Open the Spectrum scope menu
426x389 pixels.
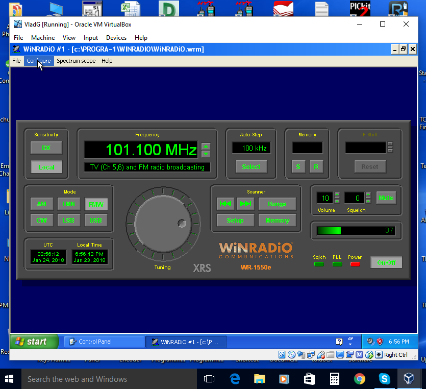(x=76, y=61)
